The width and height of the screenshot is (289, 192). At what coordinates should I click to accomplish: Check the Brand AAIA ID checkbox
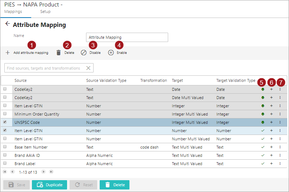[x=5, y=155]
